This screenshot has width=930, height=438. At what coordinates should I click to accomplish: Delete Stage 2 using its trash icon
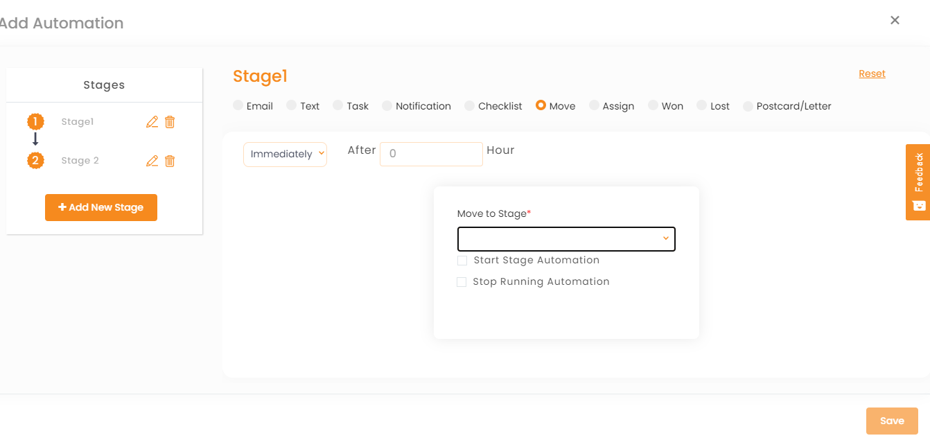(170, 161)
